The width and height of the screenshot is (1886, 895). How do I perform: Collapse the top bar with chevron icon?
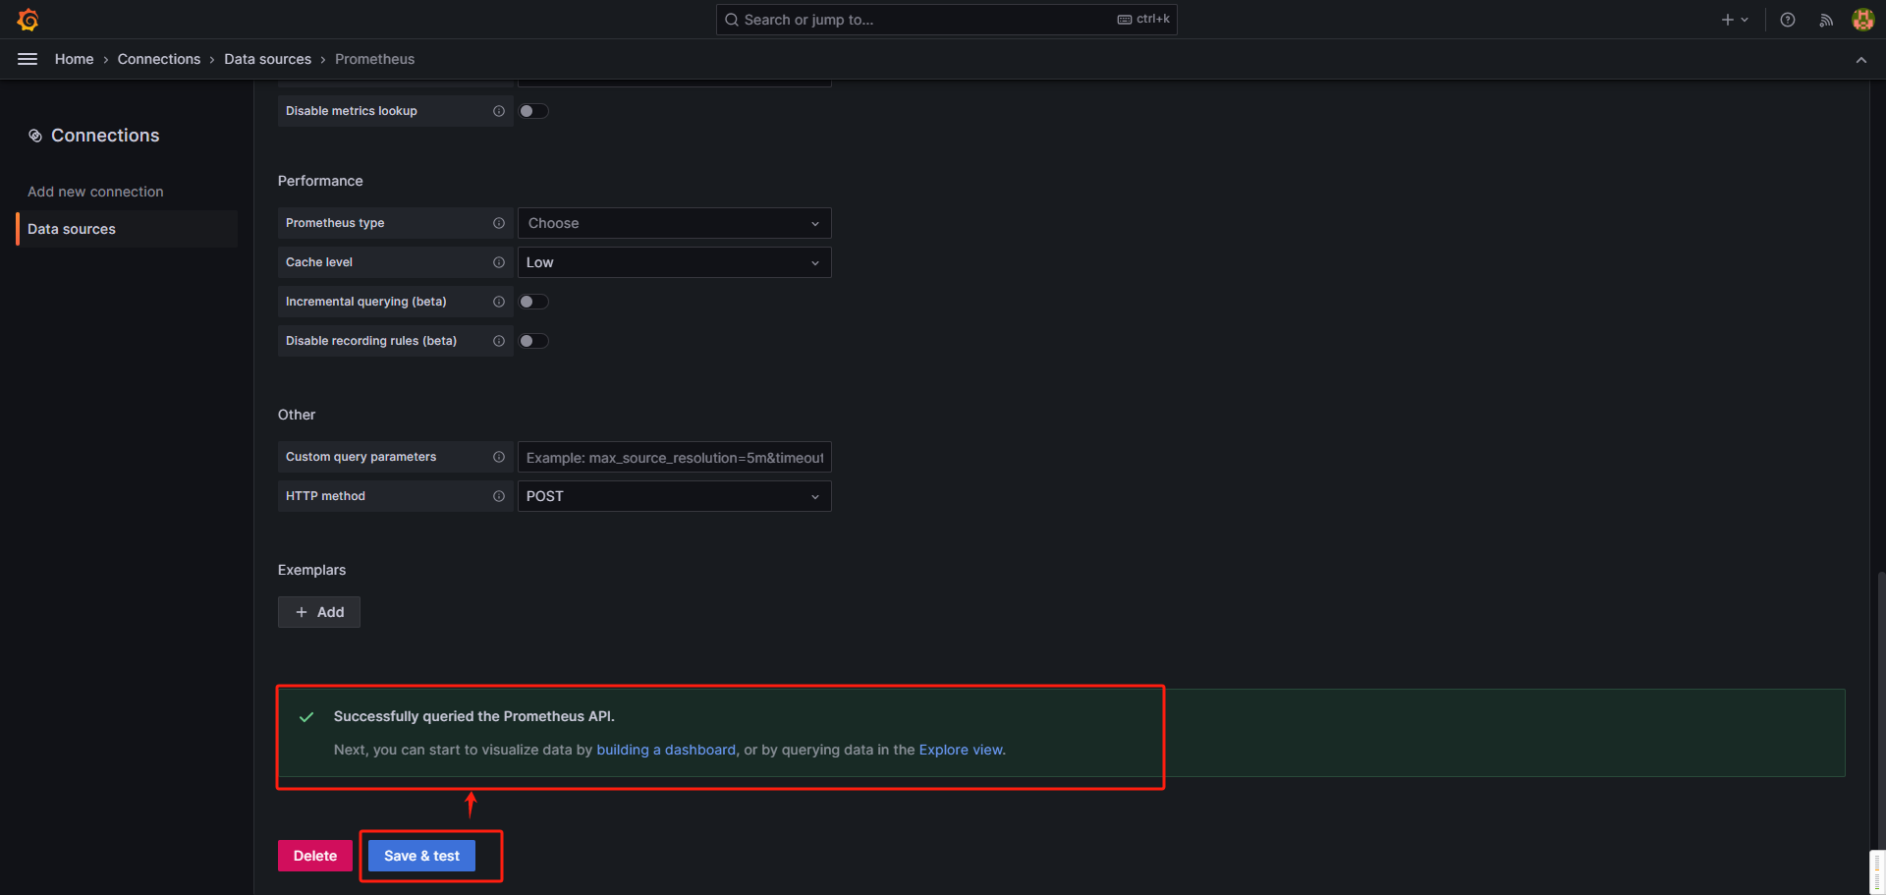(1861, 60)
